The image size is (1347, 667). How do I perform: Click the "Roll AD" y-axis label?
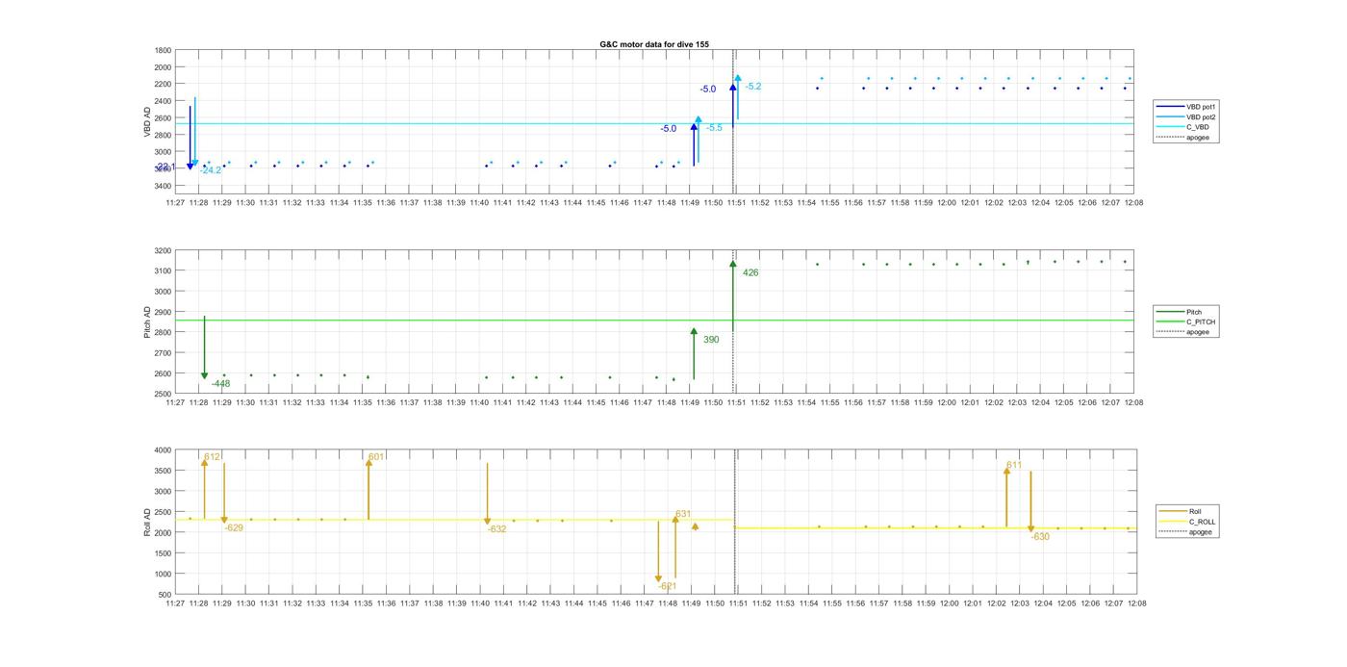pyautogui.click(x=147, y=522)
